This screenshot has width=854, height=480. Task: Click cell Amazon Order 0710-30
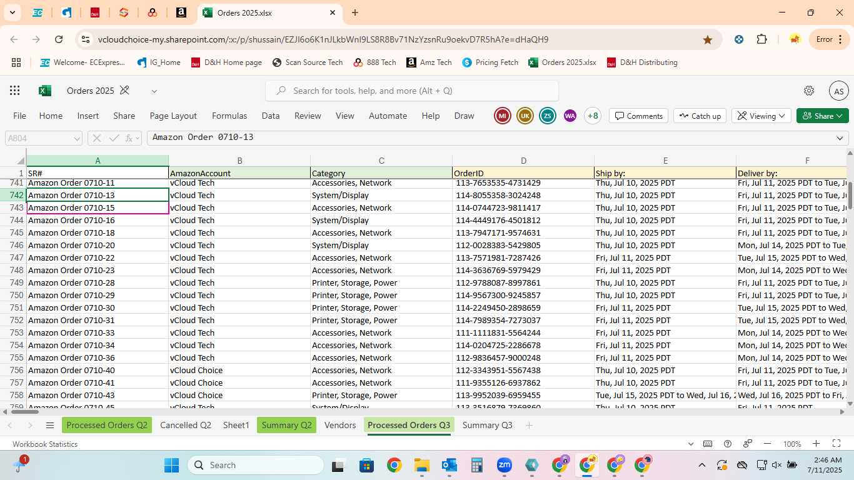[98, 307]
